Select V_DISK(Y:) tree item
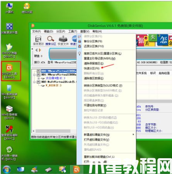 [53, 86]
